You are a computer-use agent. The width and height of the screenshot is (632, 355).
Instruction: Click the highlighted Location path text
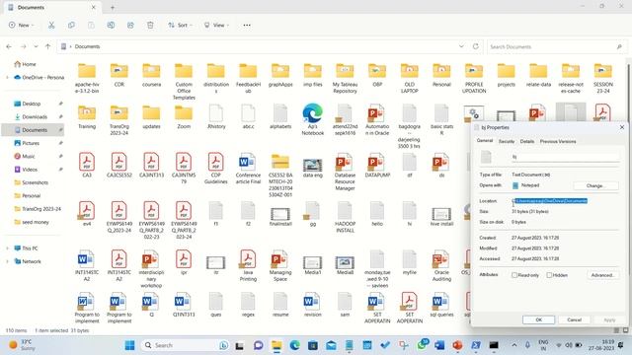[550, 200]
